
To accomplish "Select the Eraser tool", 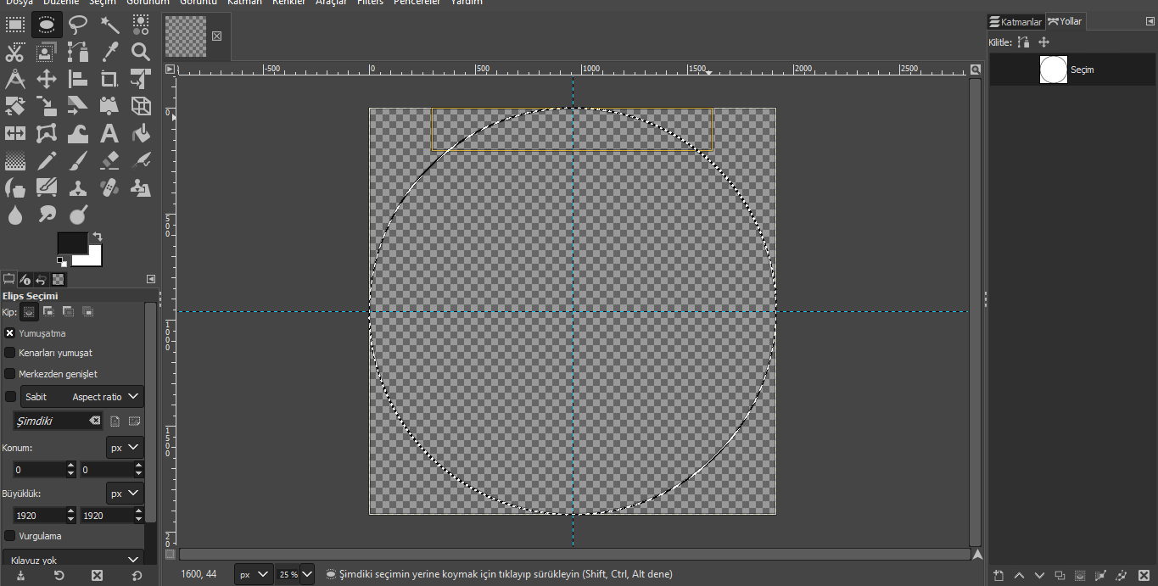I will 109,160.
